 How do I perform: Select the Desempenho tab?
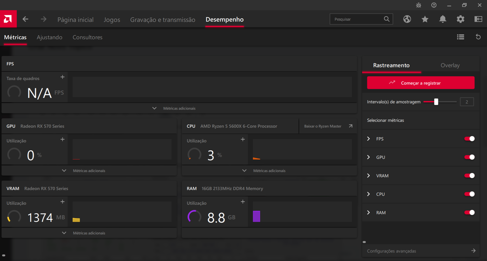(x=225, y=20)
